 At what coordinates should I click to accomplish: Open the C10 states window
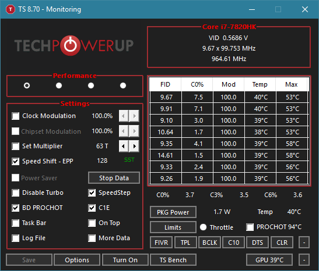[233, 243]
